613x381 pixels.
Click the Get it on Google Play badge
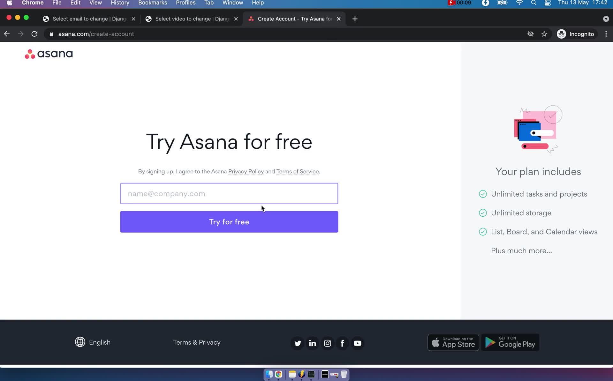pos(510,342)
